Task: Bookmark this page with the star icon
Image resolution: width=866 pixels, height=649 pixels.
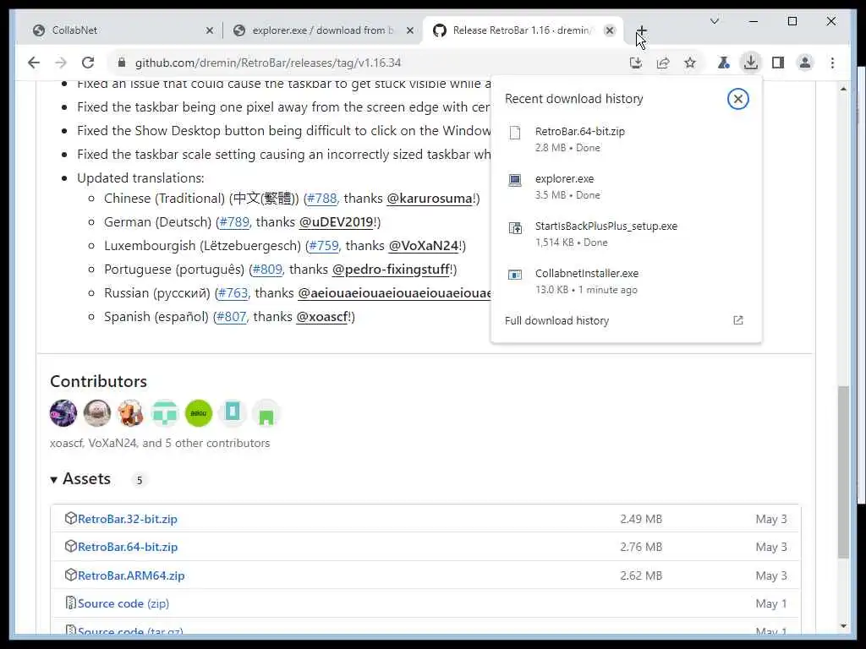Action: click(690, 63)
